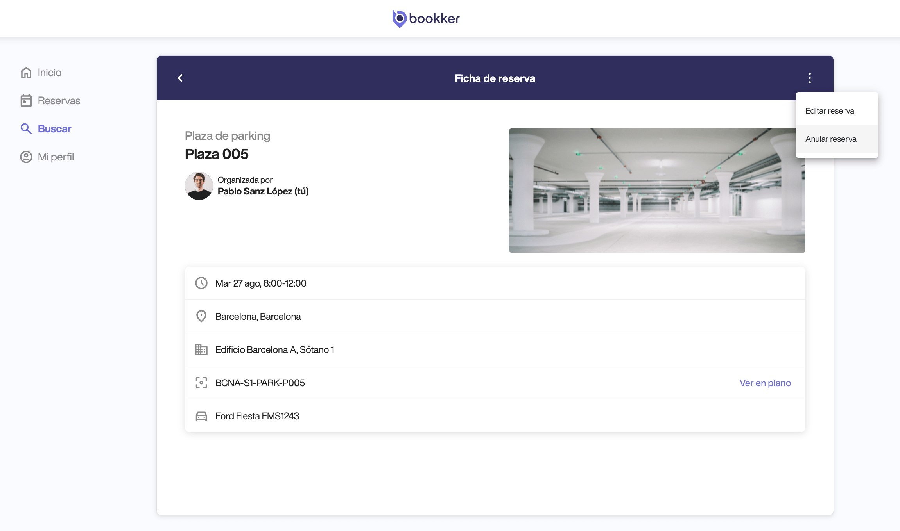Click the building icon for Edificio Barcelona
The height and width of the screenshot is (531, 900).
[201, 349]
